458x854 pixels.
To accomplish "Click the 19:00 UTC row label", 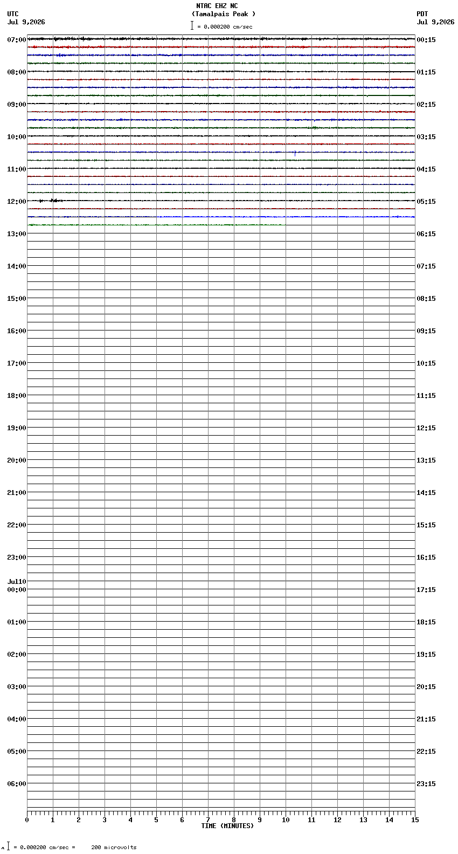I will click(17, 428).
